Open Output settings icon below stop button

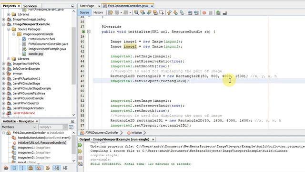[x=80, y=164]
